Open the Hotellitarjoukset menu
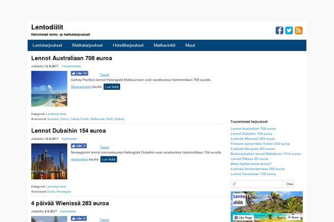The height and width of the screenshot is (222, 334). [128, 46]
